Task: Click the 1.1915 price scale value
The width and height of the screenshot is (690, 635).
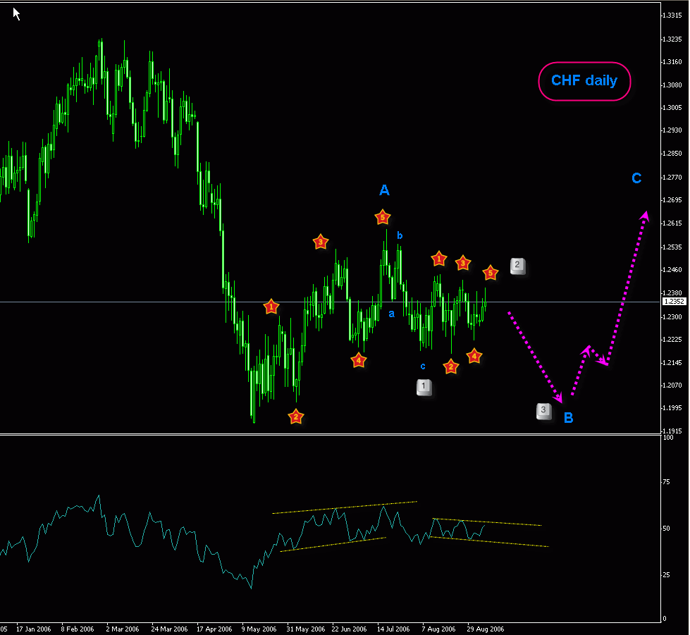Action: pos(672,431)
